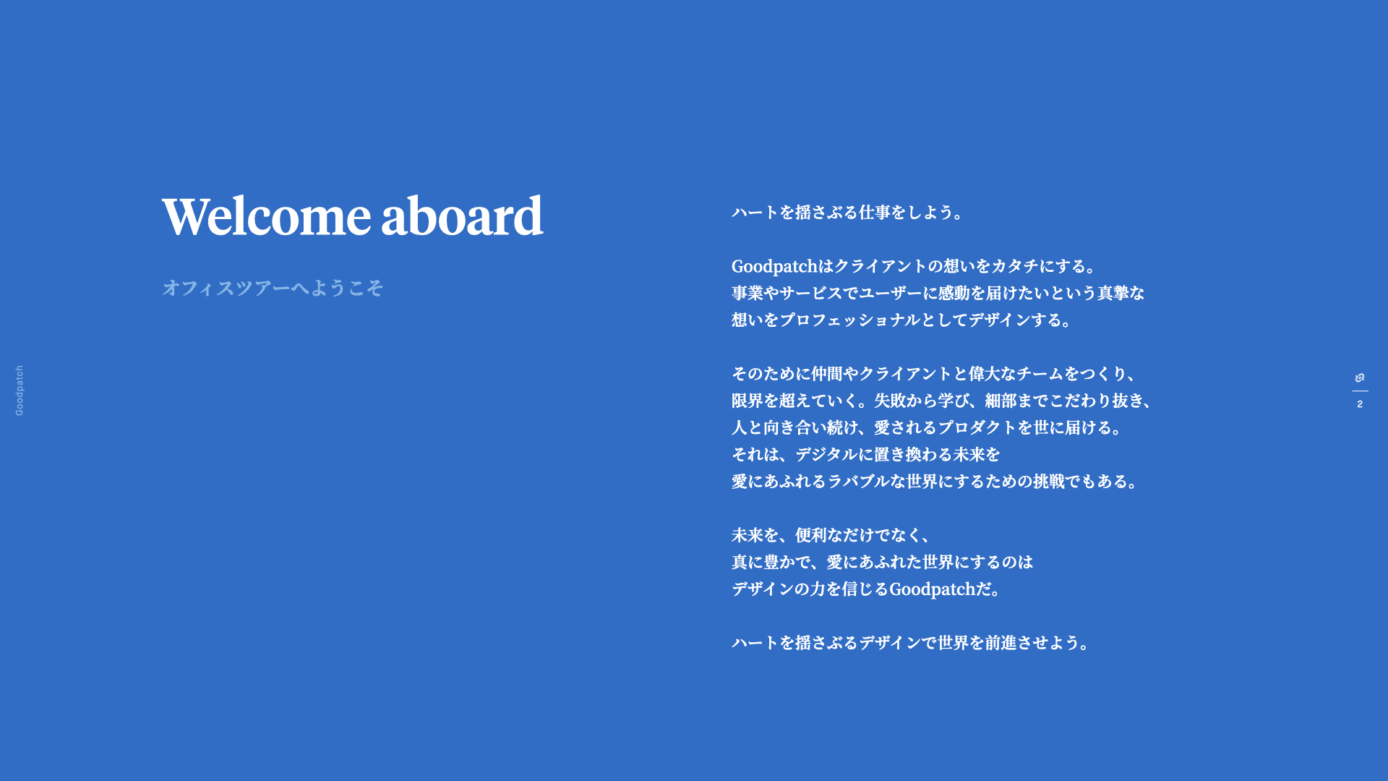Click the Goodpatch rotated sidebar text
This screenshot has height=781, width=1388.
(x=20, y=387)
